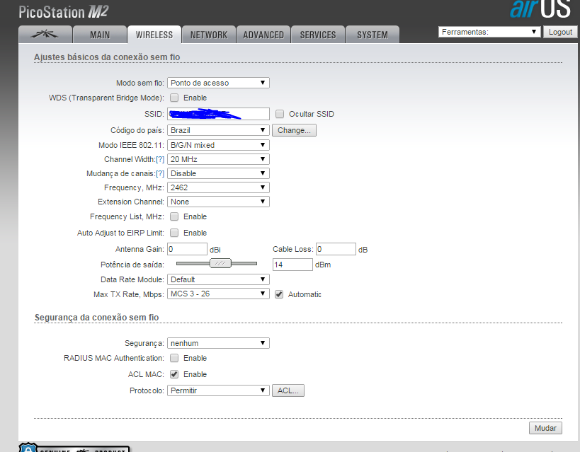Viewport: 580px width, 452px height.
Task: Enable the Frequency List checkbox
Action: [174, 216]
